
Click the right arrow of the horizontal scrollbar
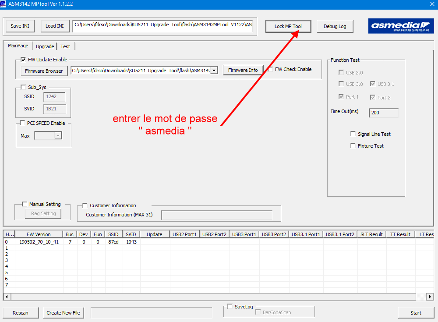coord(430,297)
